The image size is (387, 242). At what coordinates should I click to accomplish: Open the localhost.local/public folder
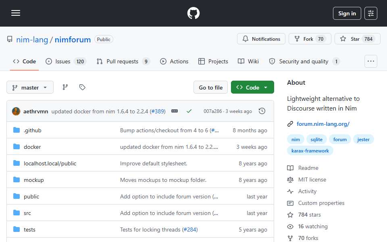(50, 163)
